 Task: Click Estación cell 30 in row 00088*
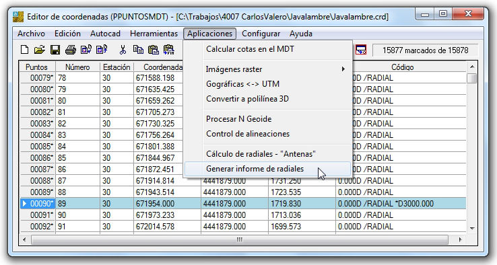[117, 181]
